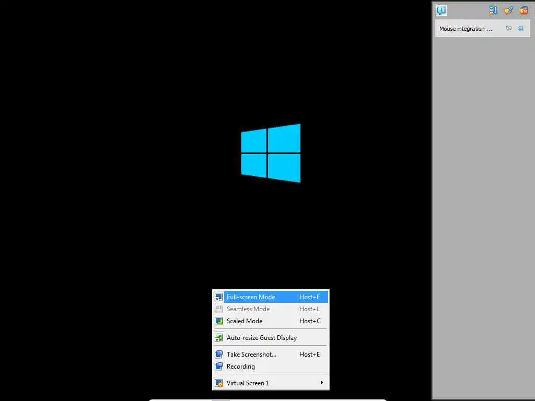This screenshot has height=401, width=535.
Task: Switch to Scaled Mode
Action: click(271, 321)
